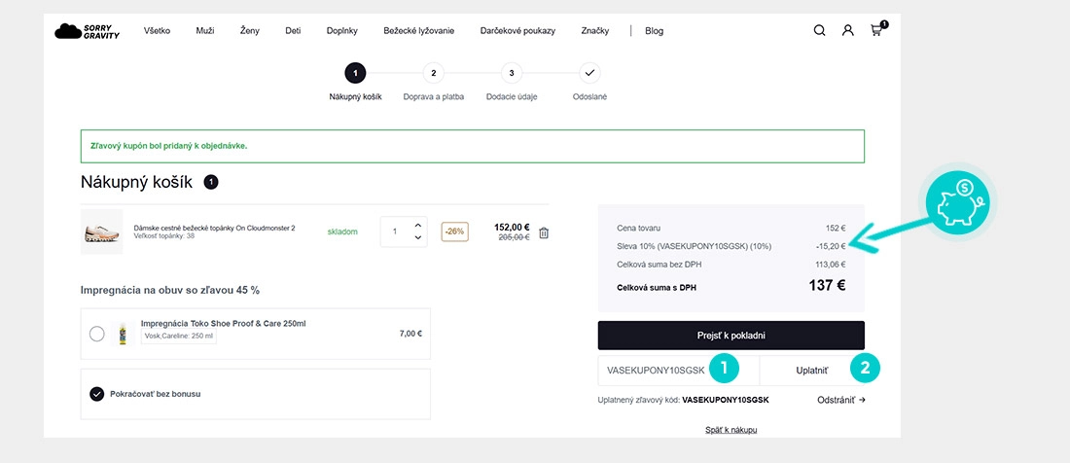
Task: Open the Ženy menu
Action: (x=250, y=31)
